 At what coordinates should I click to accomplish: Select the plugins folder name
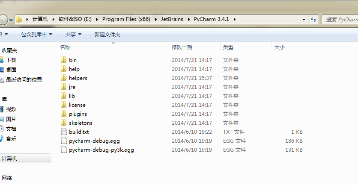78,114
